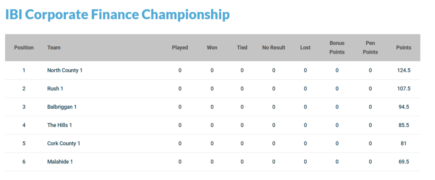Select the Balbriggan 1 team name
Image resolution: width=435 pixels, height=180 pixels.
click(62, 107)
